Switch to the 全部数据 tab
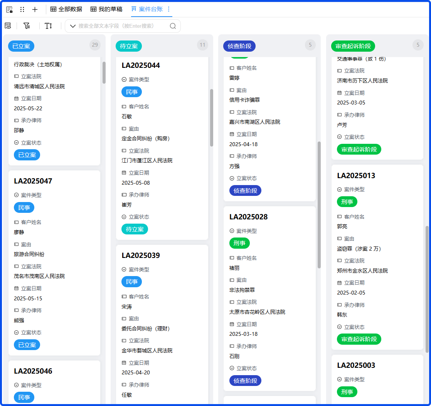431x406 pixels. pos(66,9)
